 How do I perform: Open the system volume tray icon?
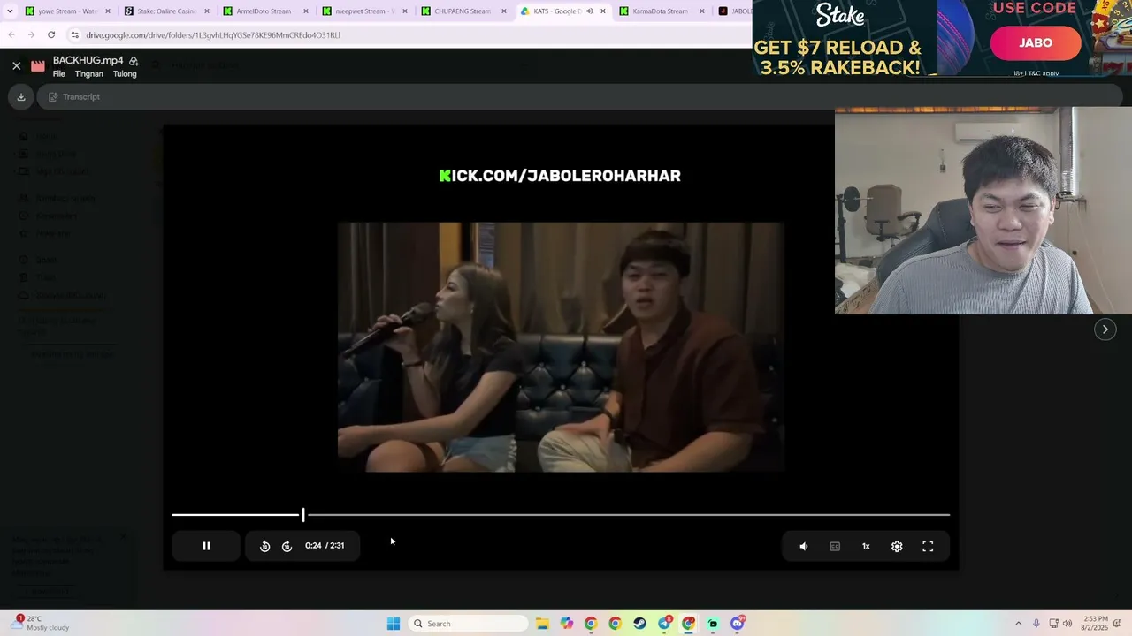point(1067,624)
